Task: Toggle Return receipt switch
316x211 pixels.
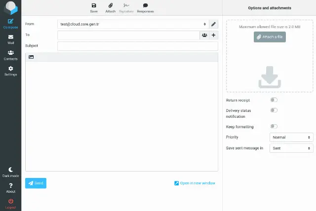Action: pyautogui.click(x=274, y=100)
